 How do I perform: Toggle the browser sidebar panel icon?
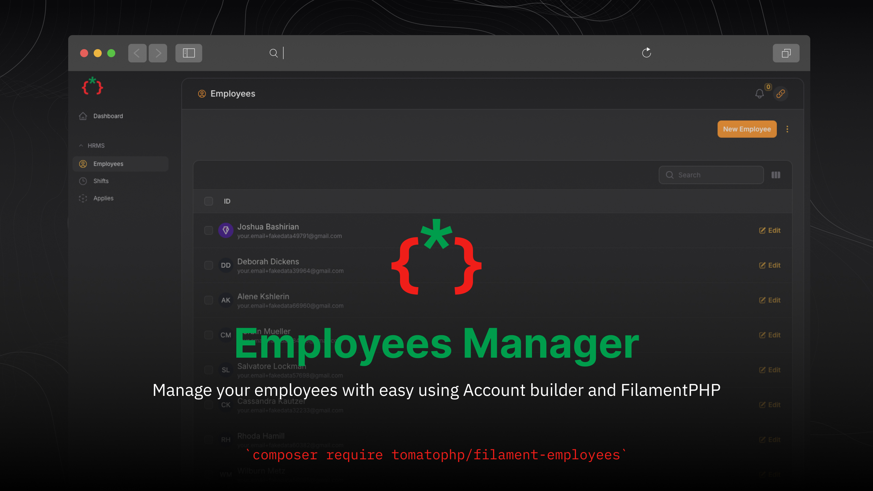pos(189,53)
